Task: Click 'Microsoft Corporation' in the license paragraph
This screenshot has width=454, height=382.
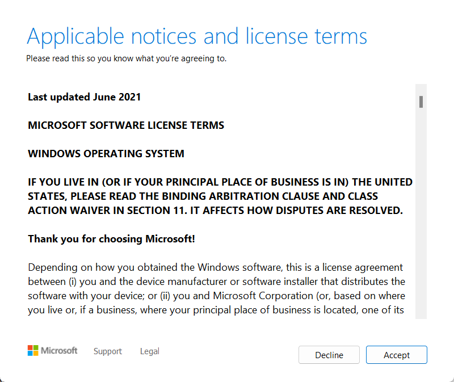Action: point(263,296)
